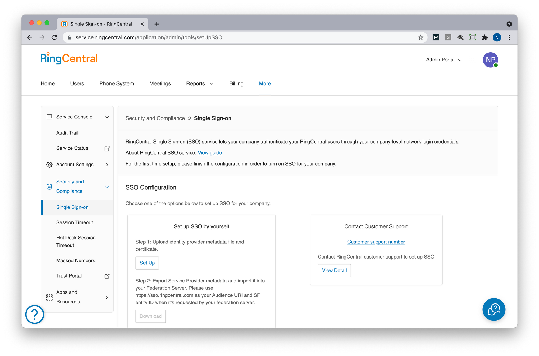Select the More tab
The height and width of the screenshot is (356, 539).
pyautogui.click(x=265, y=84)
